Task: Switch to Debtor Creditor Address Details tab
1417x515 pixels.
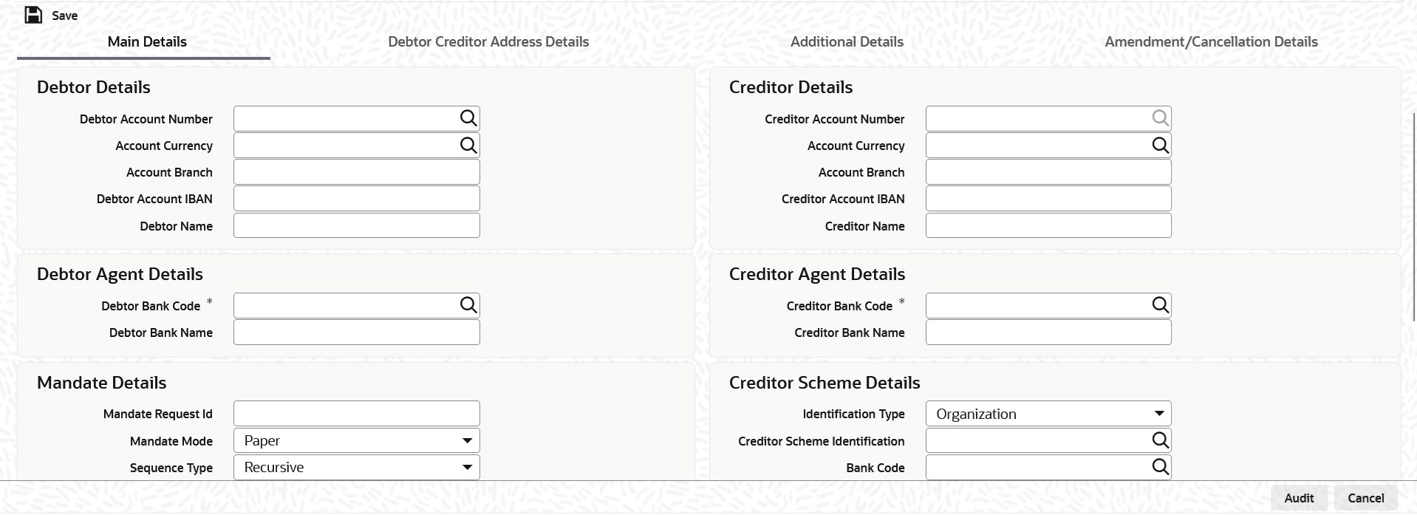Action: click(x=488, y=42)
